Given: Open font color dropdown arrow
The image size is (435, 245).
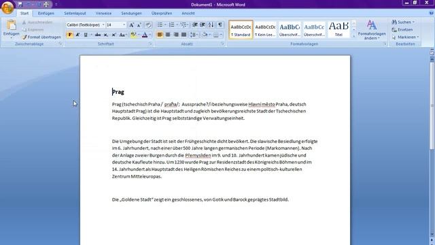Looking at the screenshot, I should click(x=150, y=35).
